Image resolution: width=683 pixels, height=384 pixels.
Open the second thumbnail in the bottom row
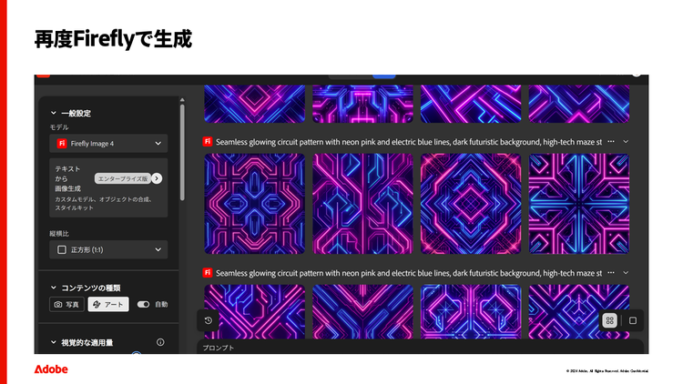pyautogui.click(x=362, y=311)
